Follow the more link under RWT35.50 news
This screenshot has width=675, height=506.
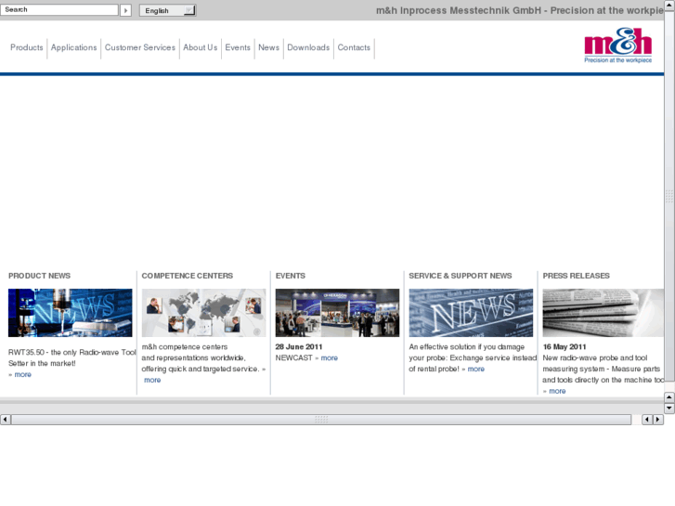(23, 375)
